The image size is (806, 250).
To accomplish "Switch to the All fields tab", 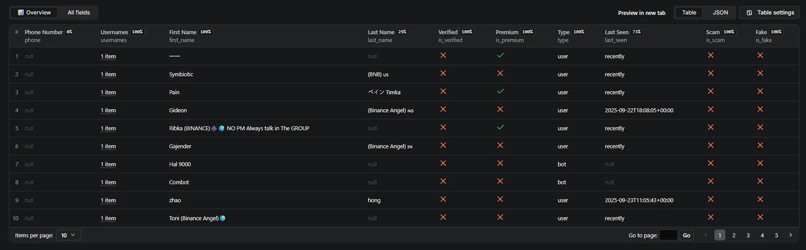I will click(x=79, y=13).
